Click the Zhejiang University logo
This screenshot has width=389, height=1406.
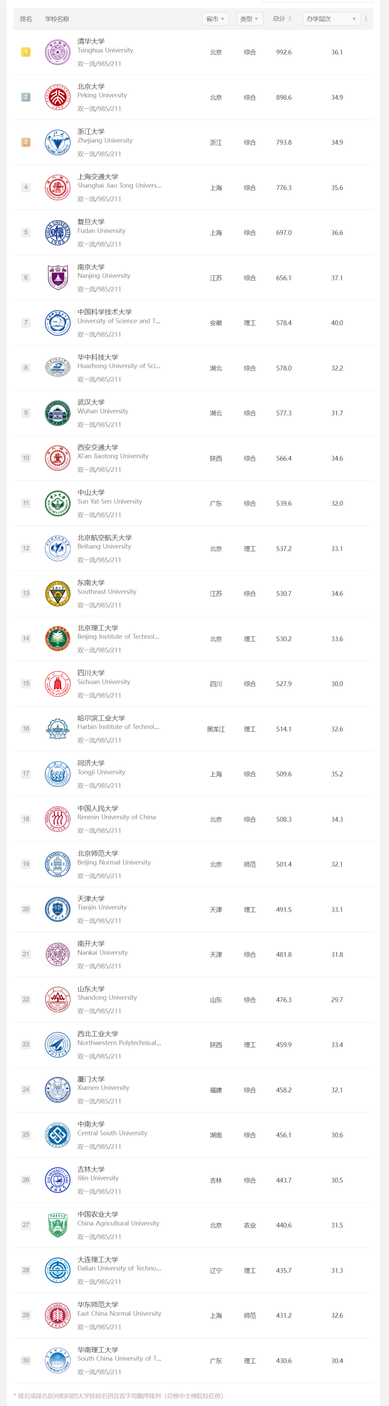[57, 142]
